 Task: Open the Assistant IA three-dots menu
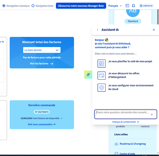[x=97, y=30]
